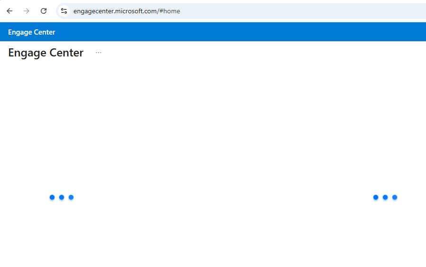Open the ellipsis menu beside Engage Center title
426x267 pixels.
coord(99,53)
